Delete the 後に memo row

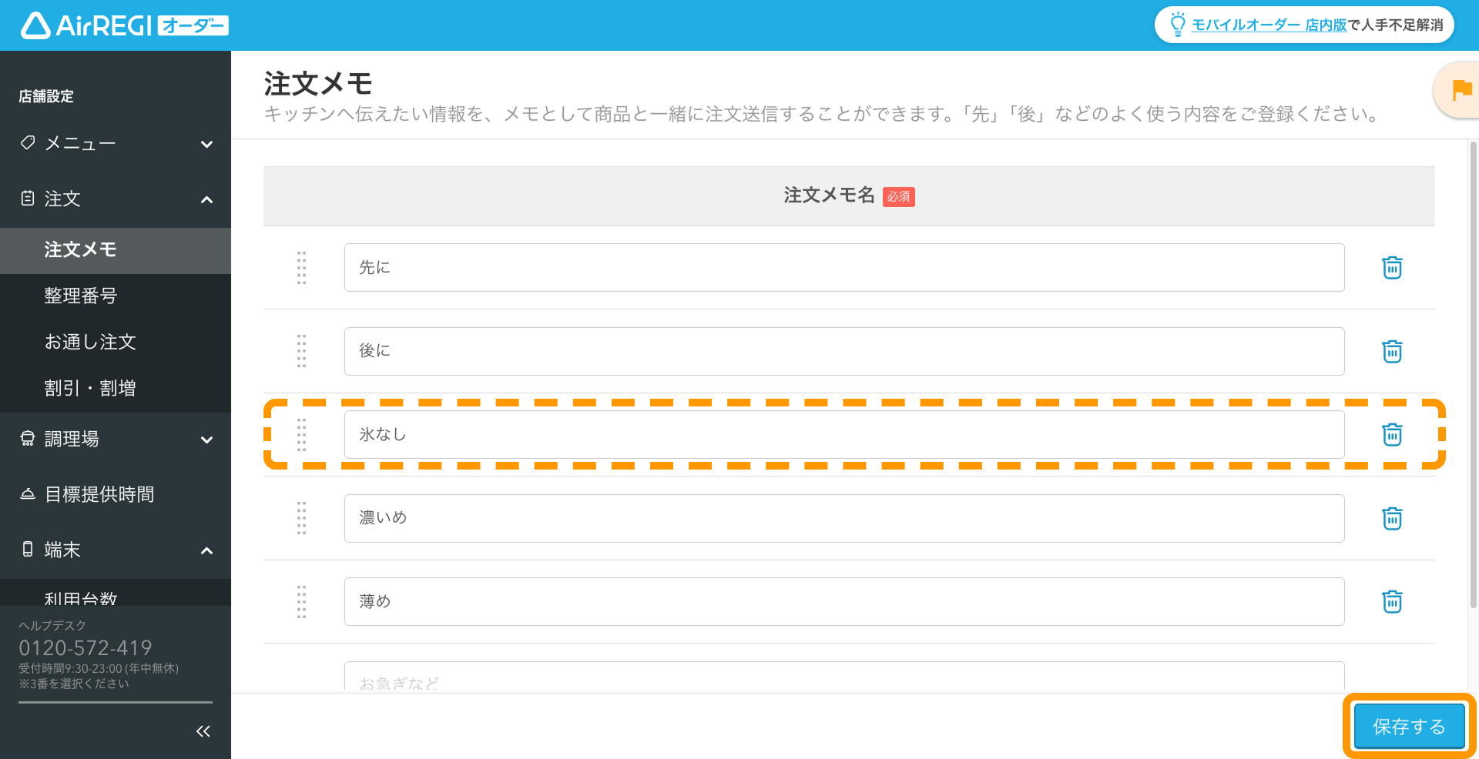pos(1392,351)
